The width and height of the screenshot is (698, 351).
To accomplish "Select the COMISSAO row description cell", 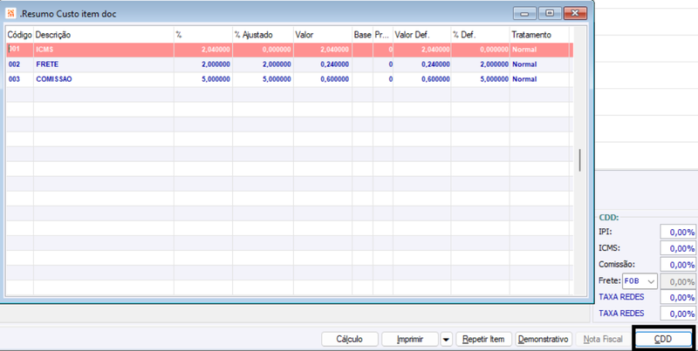I will tap(104, 79).
